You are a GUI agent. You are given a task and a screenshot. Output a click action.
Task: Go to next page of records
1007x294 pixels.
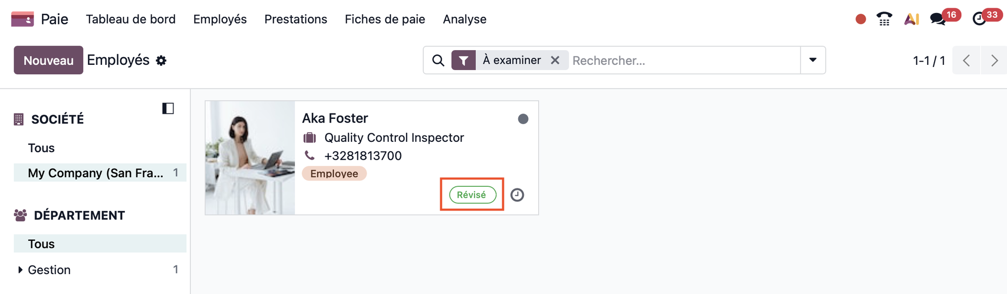[x=994, y=60]
